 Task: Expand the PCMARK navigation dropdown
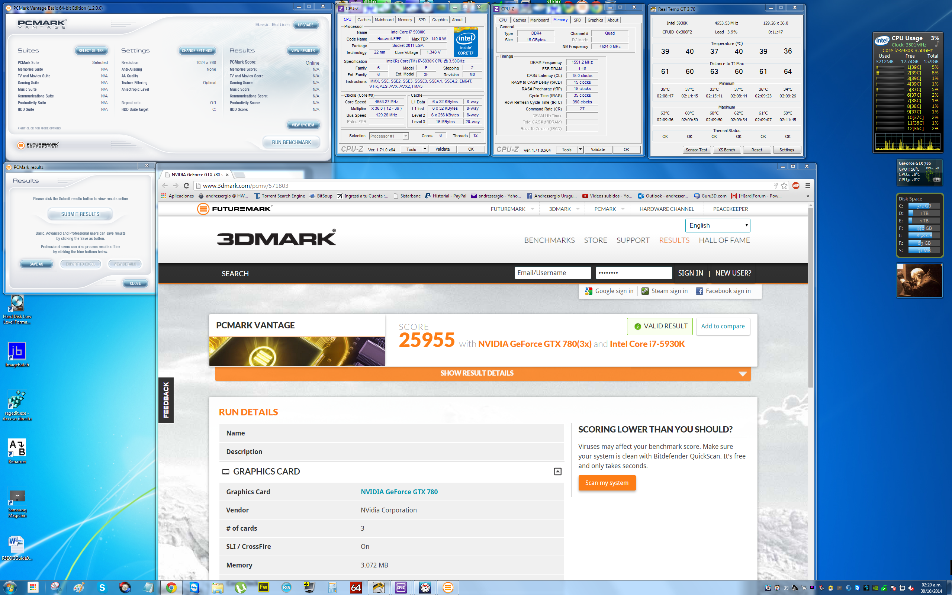[x=623, y=209]
